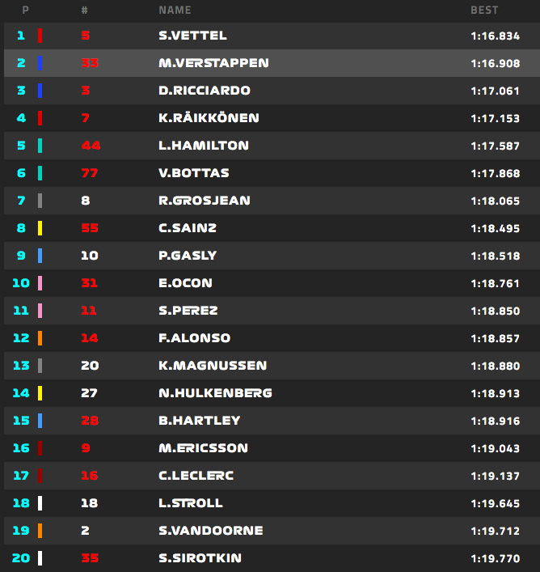540x572 pixels.
Task: Click position number 20 in the P column
Action: [x=21, y=558]
